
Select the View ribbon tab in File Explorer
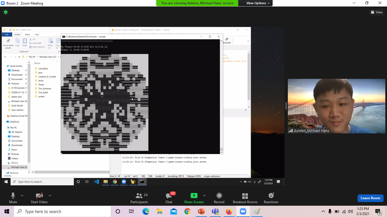tap(37, 34)
